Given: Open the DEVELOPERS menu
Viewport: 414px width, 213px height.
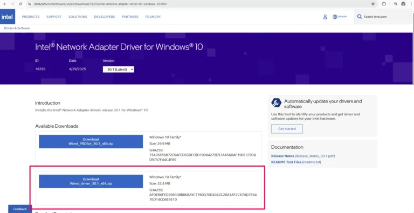Looking at the screenshot, I should point(104,17).
